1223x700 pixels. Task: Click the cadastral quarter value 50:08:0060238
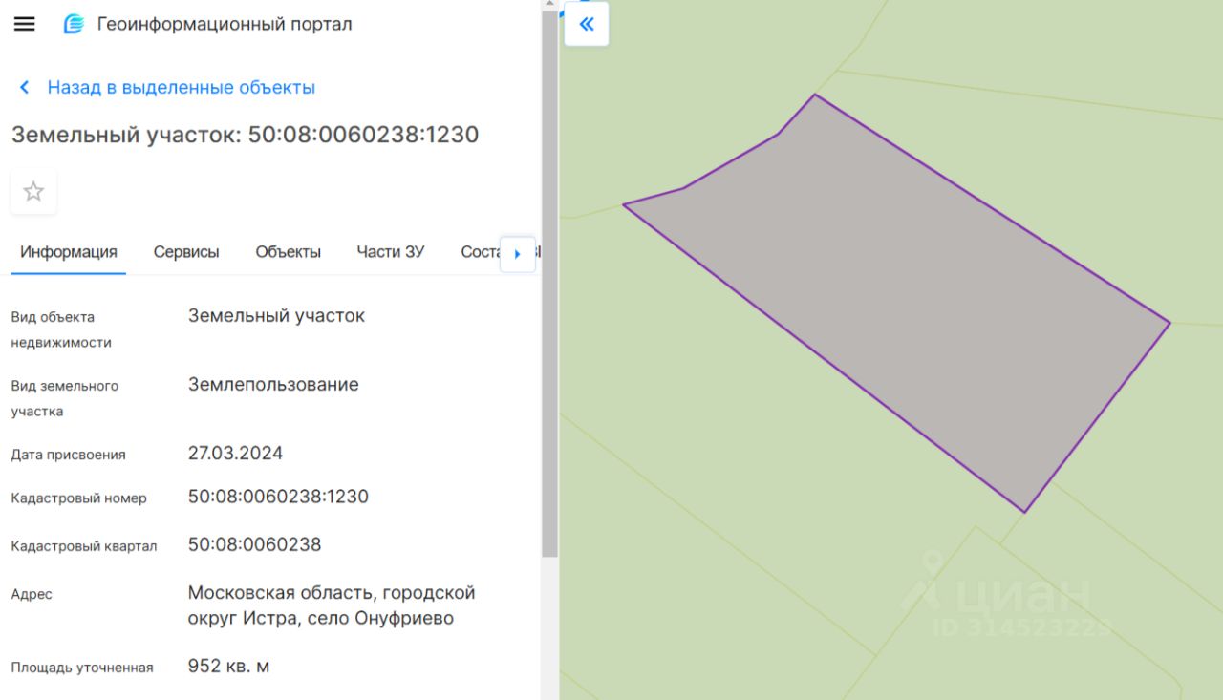pos(254,544)
